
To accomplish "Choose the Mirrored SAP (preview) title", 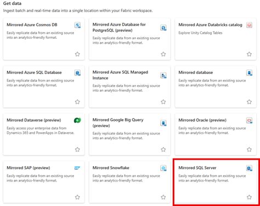I will click(x=29, y=168).
